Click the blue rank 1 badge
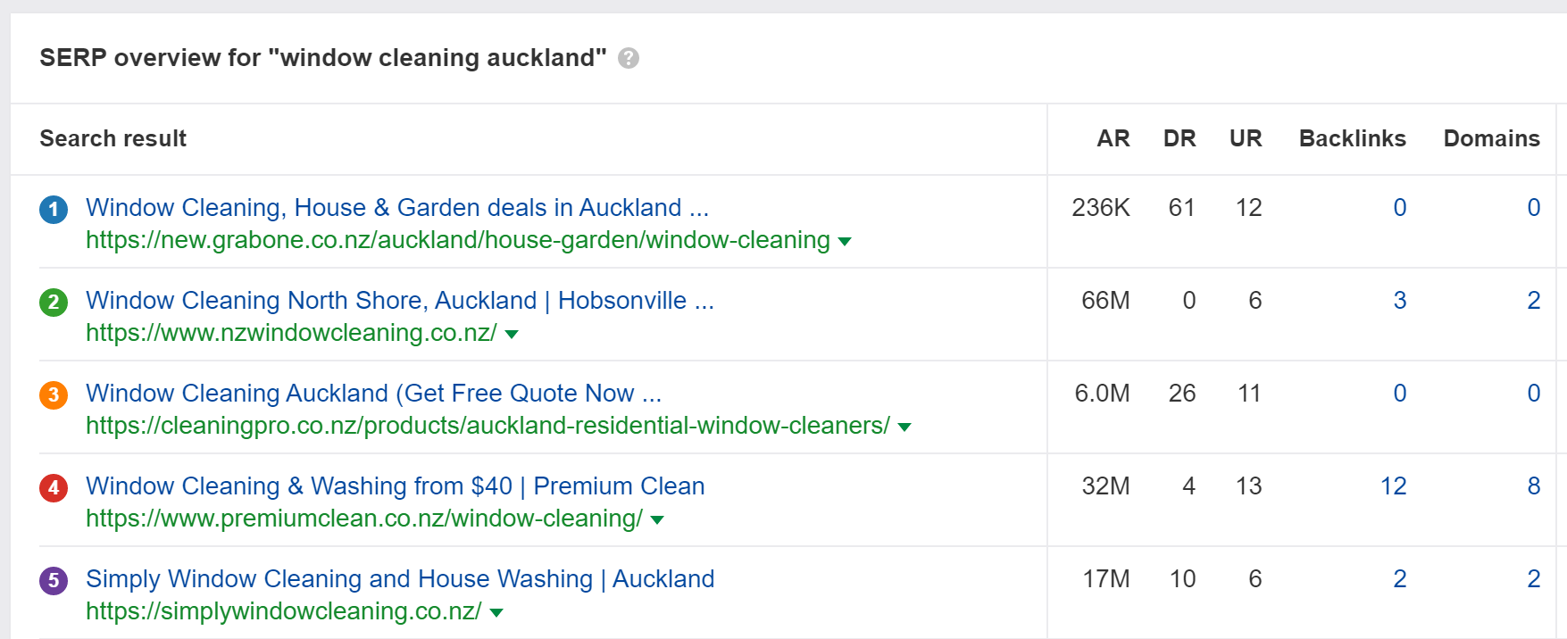Viewport: 1567px width, 639px height. (x=54, y=210)
